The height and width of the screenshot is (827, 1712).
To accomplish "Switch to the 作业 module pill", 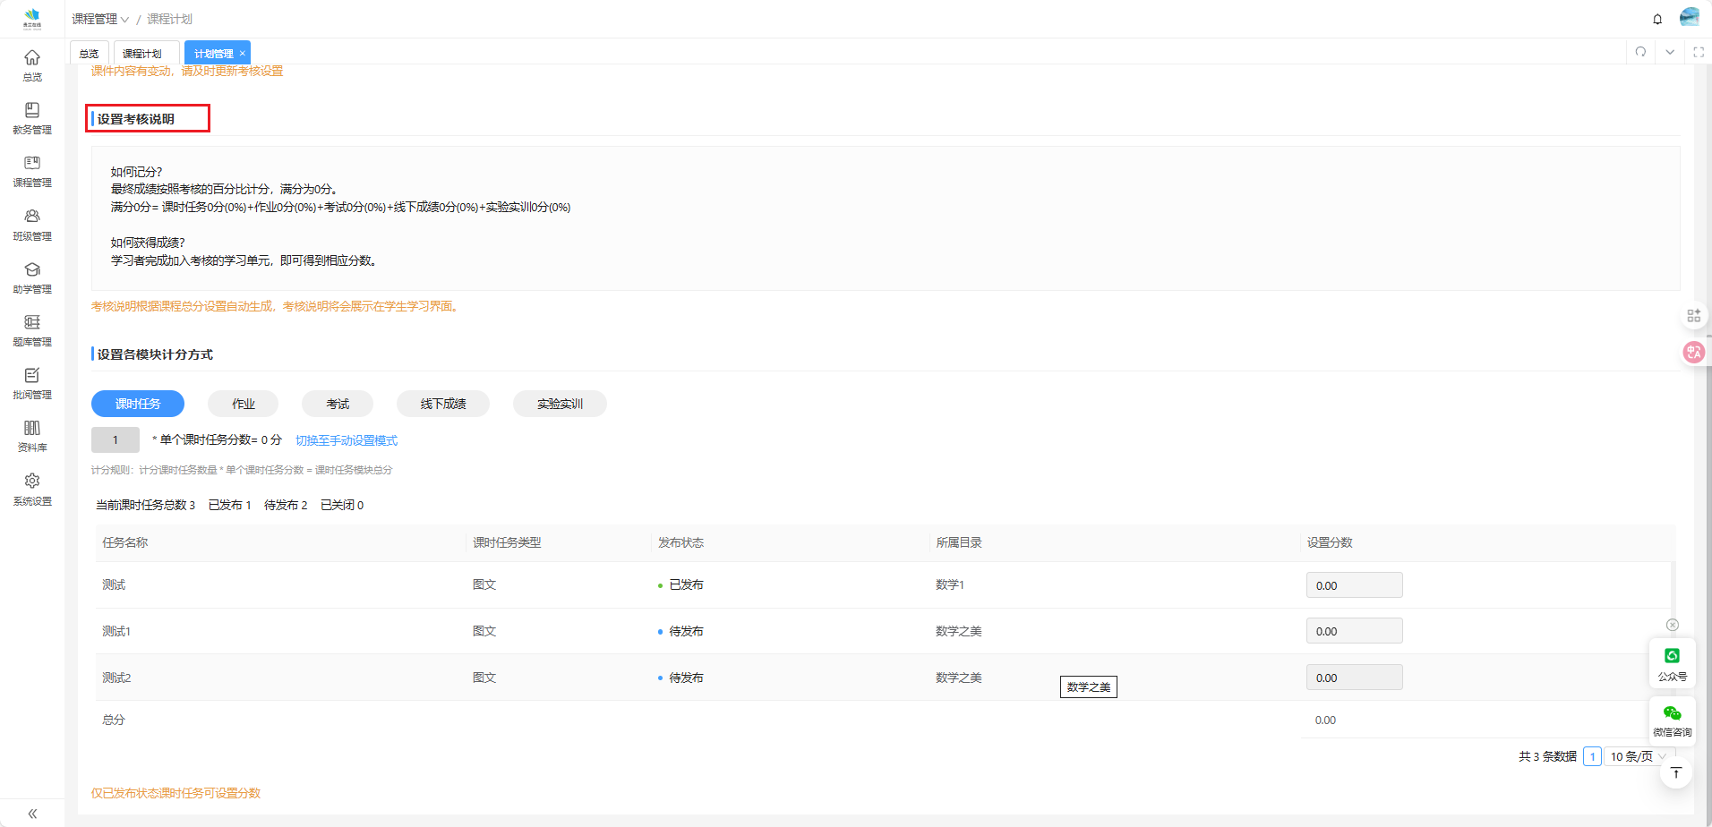I will pyautogui.click(x=243, y=404).
